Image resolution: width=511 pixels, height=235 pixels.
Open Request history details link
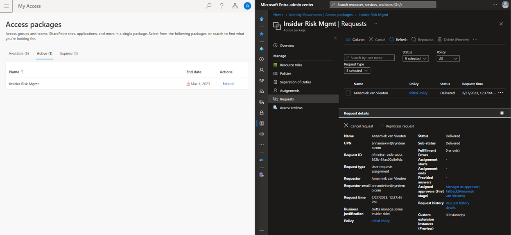(x=457, y=205)
